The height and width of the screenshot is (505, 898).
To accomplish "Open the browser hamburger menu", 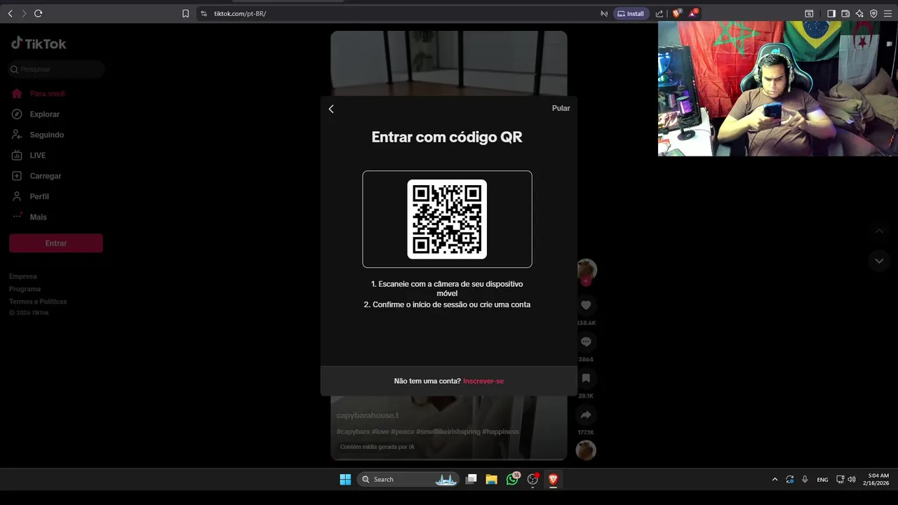I will (x=887, y=13).
